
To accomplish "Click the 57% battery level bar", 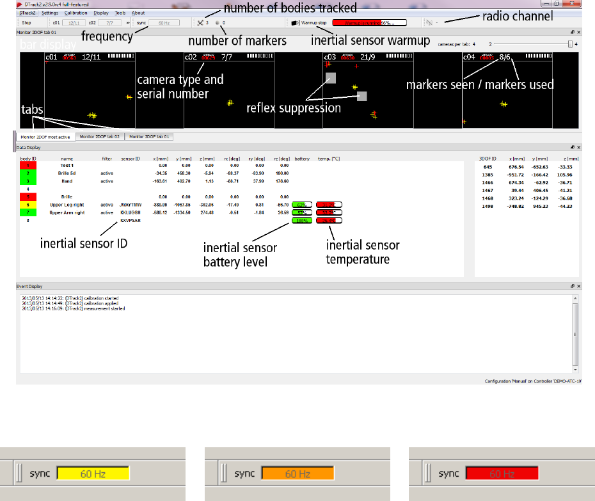I will pyautogui.click(x=302, y=212).
